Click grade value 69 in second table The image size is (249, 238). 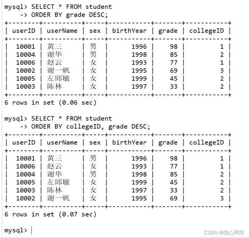174,198
